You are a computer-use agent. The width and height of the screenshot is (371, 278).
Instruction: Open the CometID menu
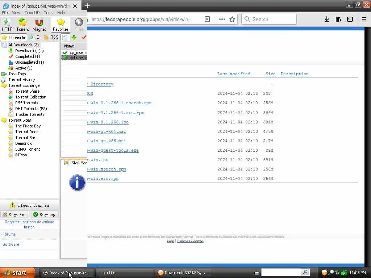tap(32, 13)
